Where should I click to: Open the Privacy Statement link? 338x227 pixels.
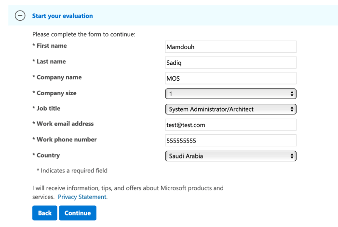click(x=82, y=197)
